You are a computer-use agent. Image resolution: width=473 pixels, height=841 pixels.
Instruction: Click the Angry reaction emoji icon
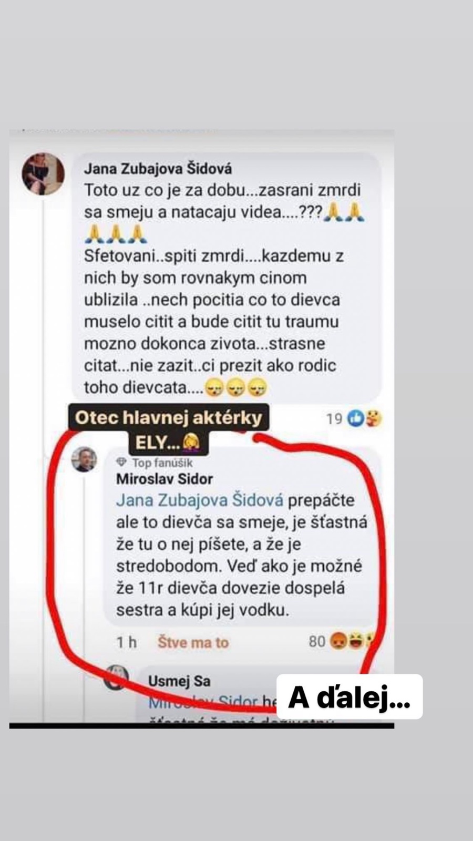[338, 641]
